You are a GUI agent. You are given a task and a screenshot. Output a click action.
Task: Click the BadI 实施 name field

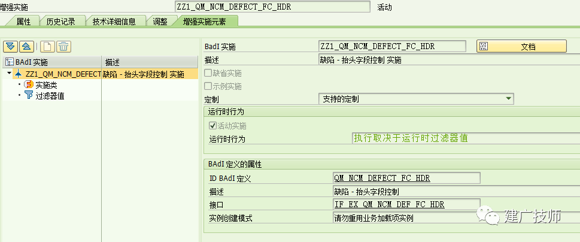point(392,46)
